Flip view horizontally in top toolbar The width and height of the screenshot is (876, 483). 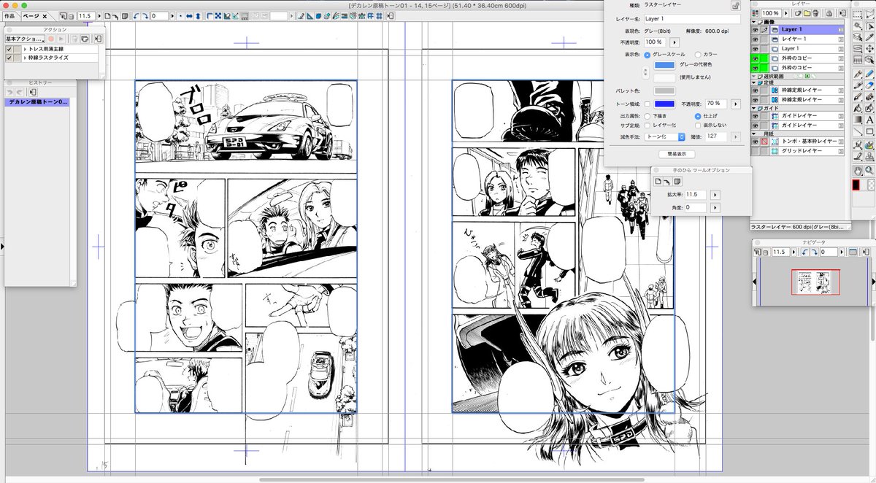click(189, 16)
